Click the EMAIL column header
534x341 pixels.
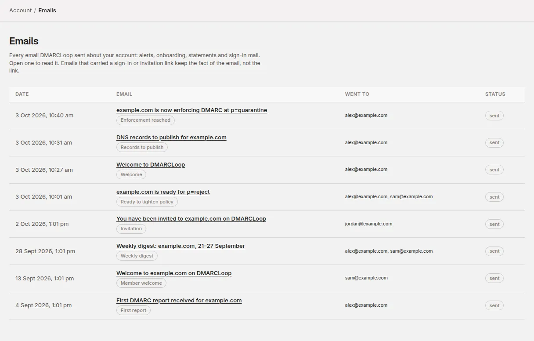(x=124, y=94)
